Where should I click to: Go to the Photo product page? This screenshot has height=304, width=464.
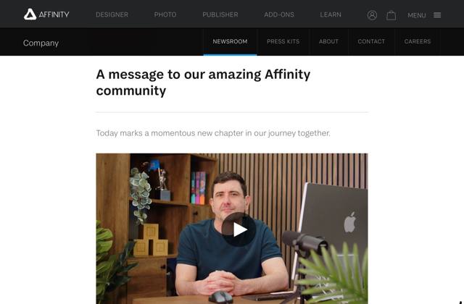(x=165, y=14)
